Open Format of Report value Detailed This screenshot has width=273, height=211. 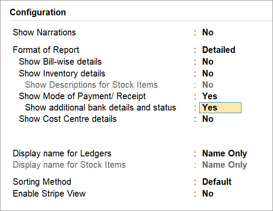219,50
